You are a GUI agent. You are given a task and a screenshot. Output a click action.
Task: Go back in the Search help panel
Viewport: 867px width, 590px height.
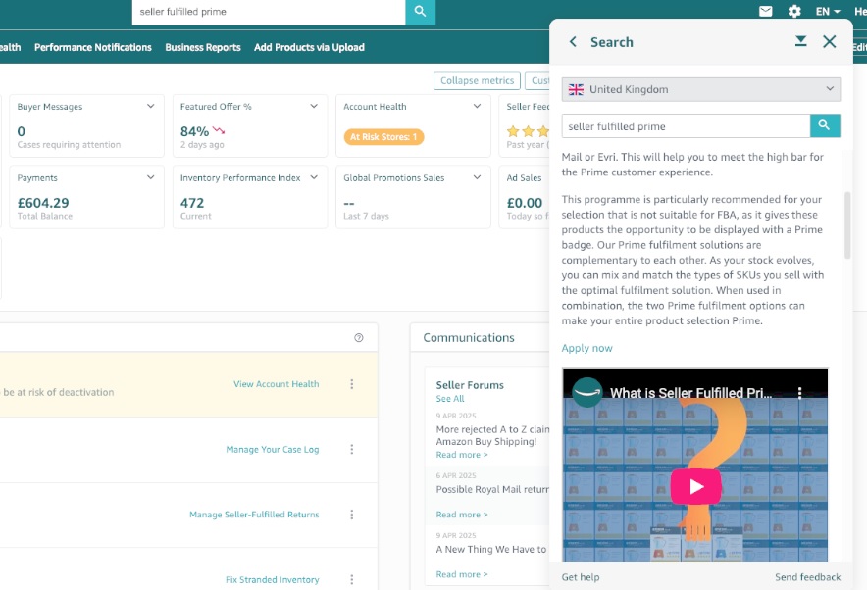coord(573,42)
